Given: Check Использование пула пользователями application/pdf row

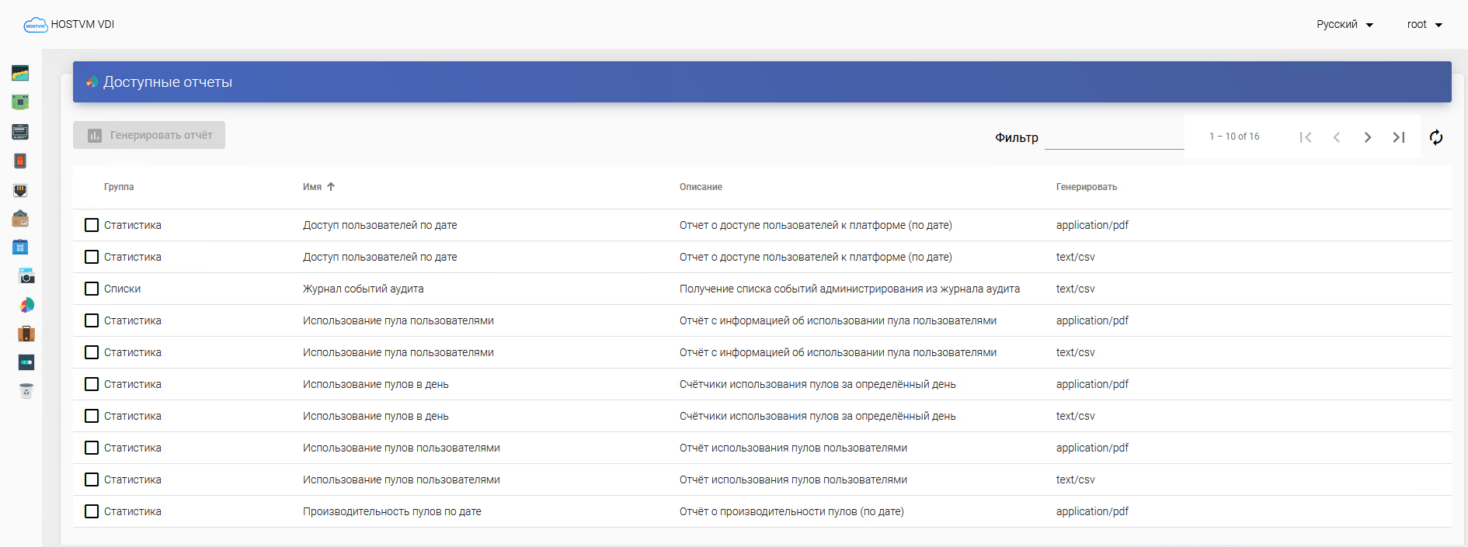Looking at the screenshot, I should [92, 320].
